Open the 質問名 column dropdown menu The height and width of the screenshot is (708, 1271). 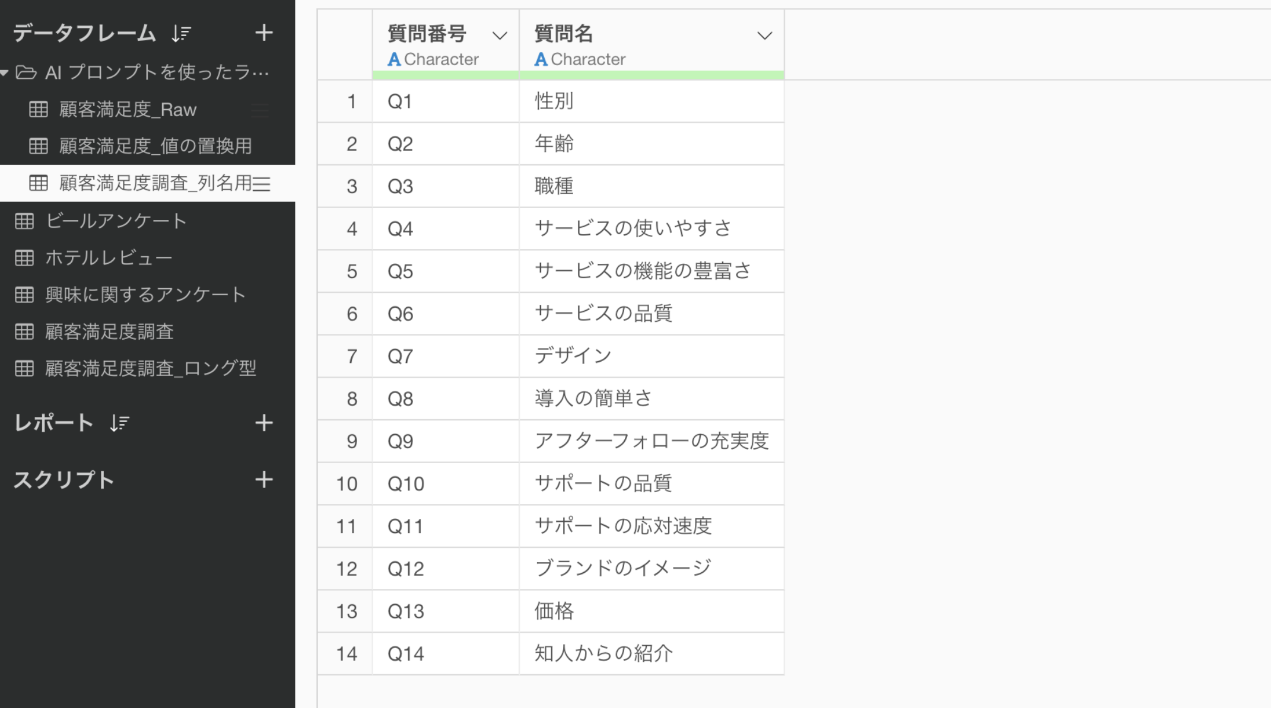click(764, 36)
